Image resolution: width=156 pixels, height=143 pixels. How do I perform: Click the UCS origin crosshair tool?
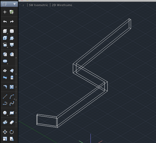point(5,12)
